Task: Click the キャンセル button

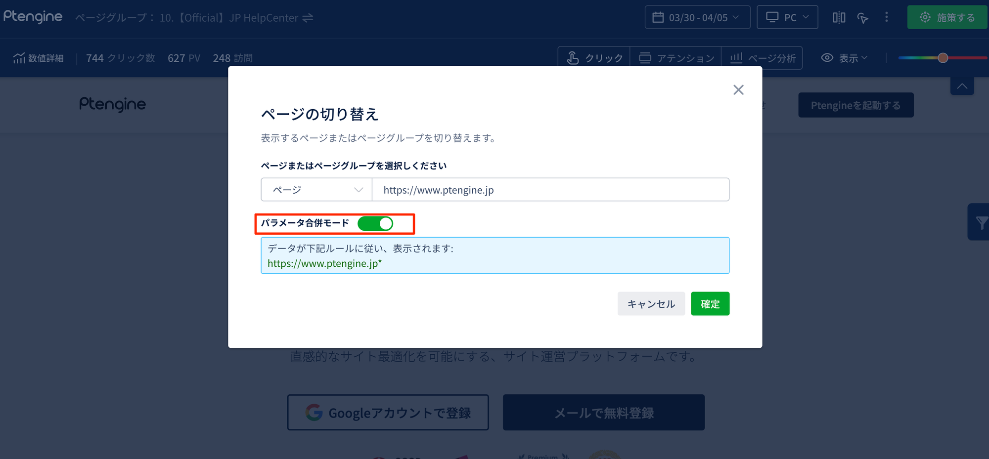Action: [651, 304]
